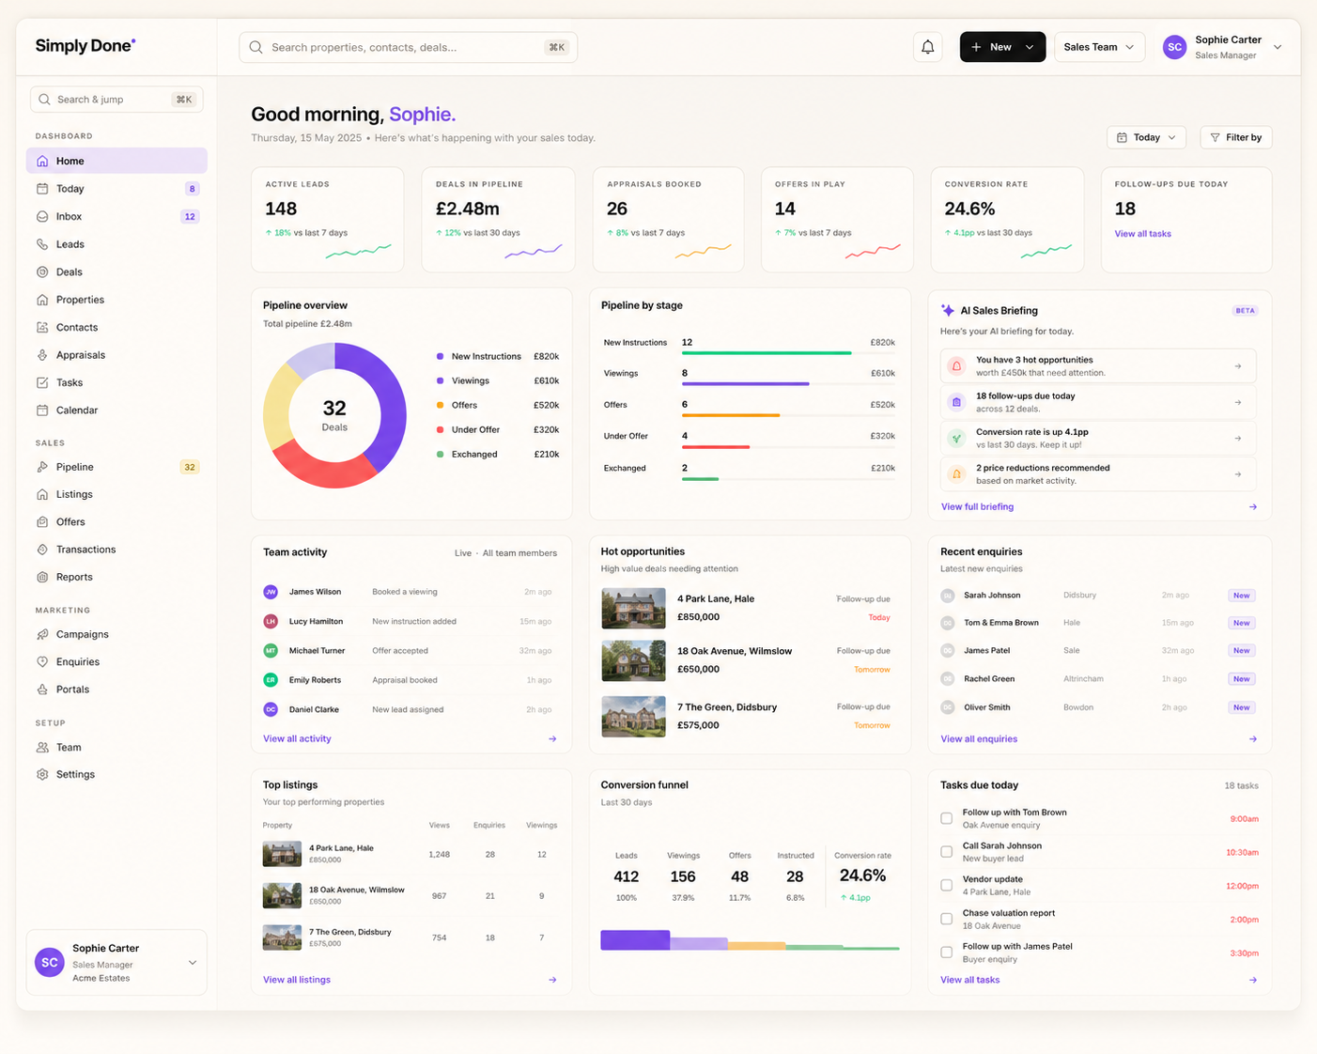Check off Call Sarah Johnson task
Viewport: 1317px width, 1054px height.
(947, 852)
